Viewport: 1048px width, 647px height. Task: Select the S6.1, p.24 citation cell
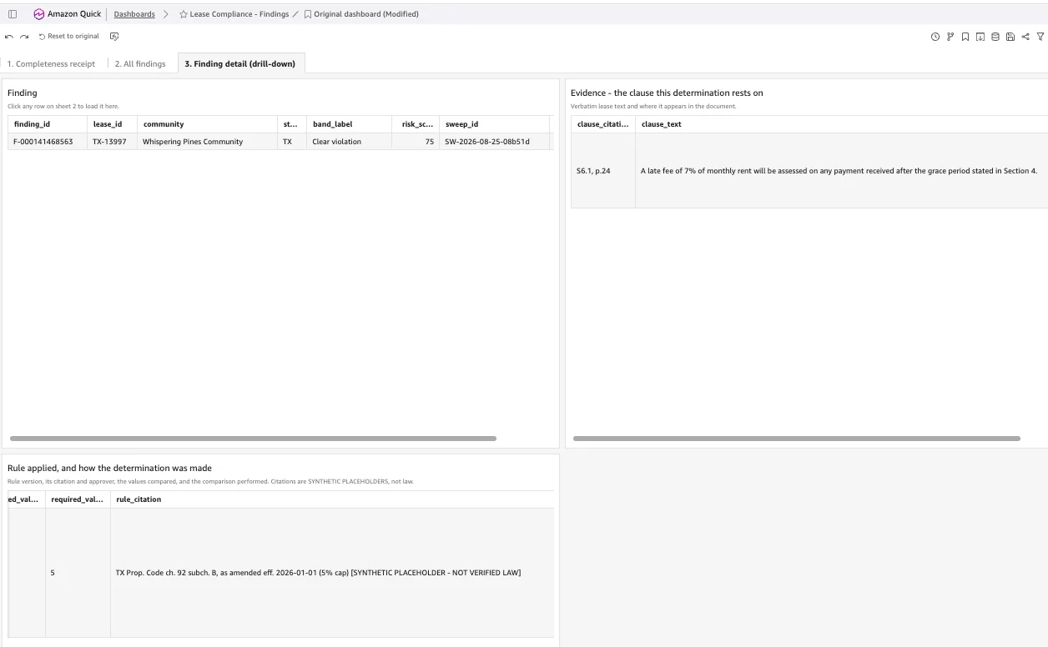tap(603, 171)
